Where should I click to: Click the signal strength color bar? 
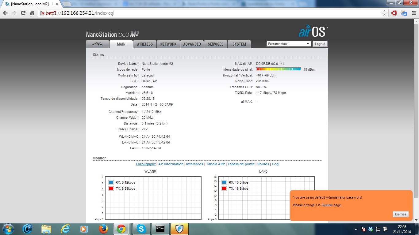[x=279, y=69]
